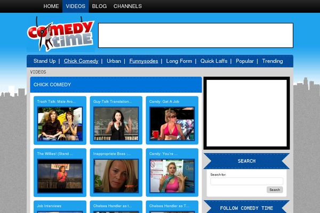
Task: Click the 'Guy-Talk Translation...' title
Action: 113,102
